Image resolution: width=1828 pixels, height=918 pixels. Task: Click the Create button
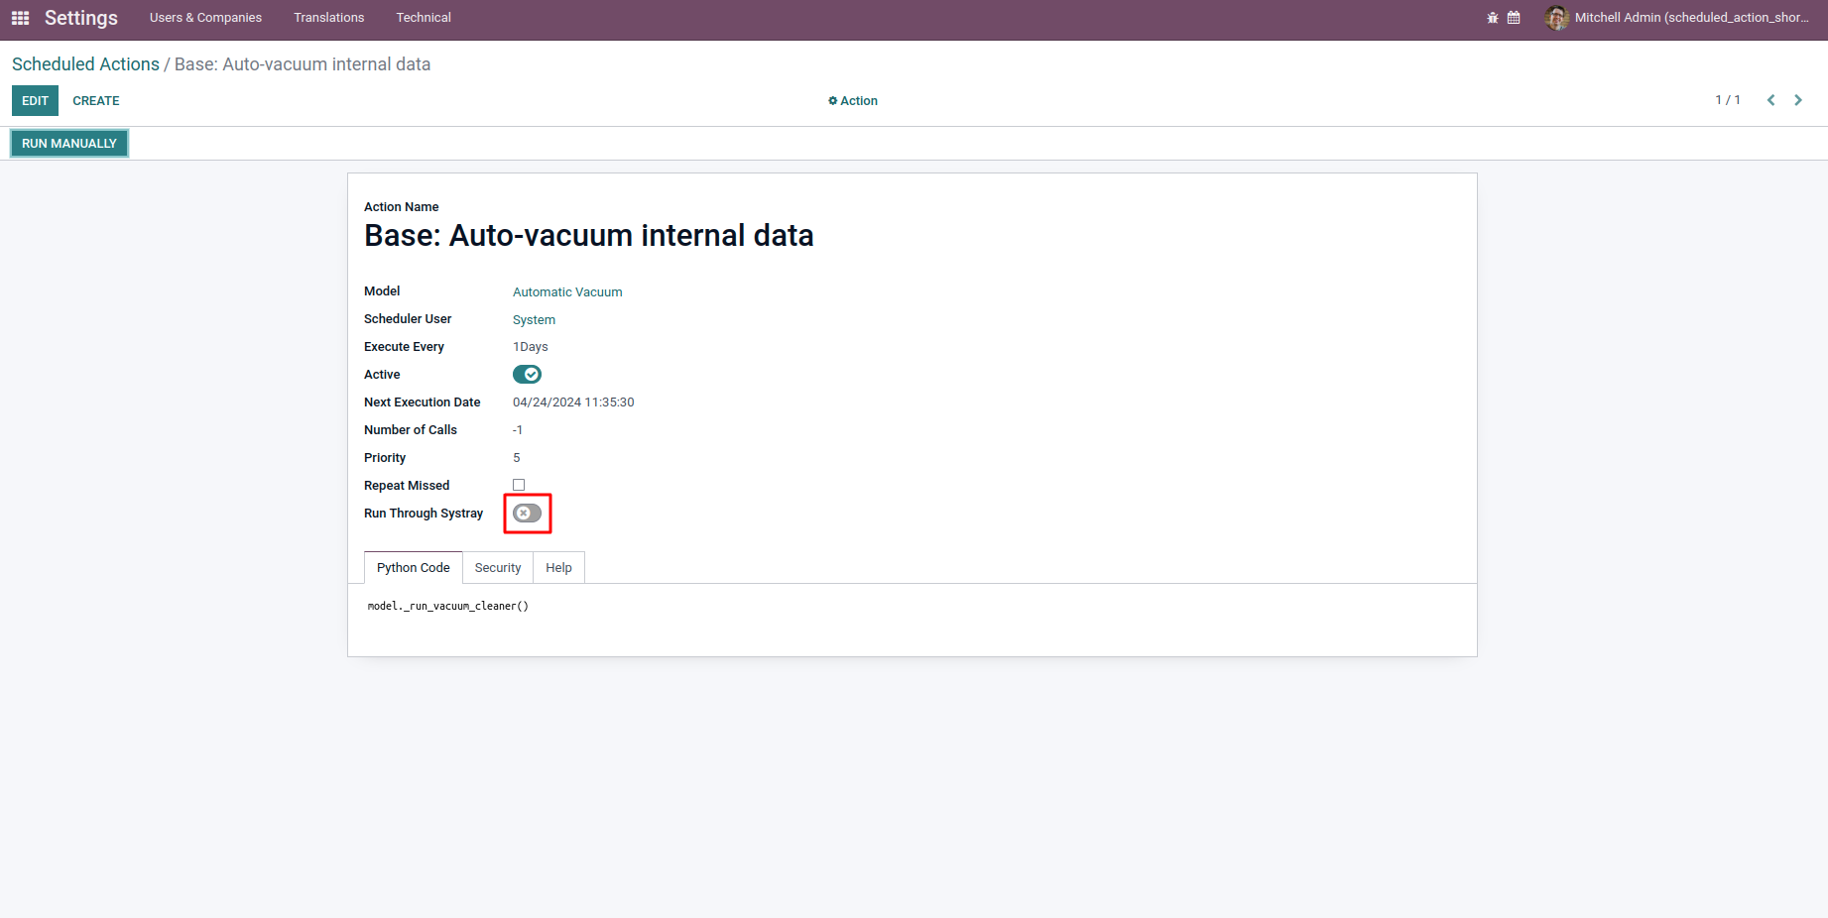click(x=96, y=101)
